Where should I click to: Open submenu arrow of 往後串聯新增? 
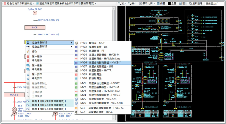pos(72,43)
